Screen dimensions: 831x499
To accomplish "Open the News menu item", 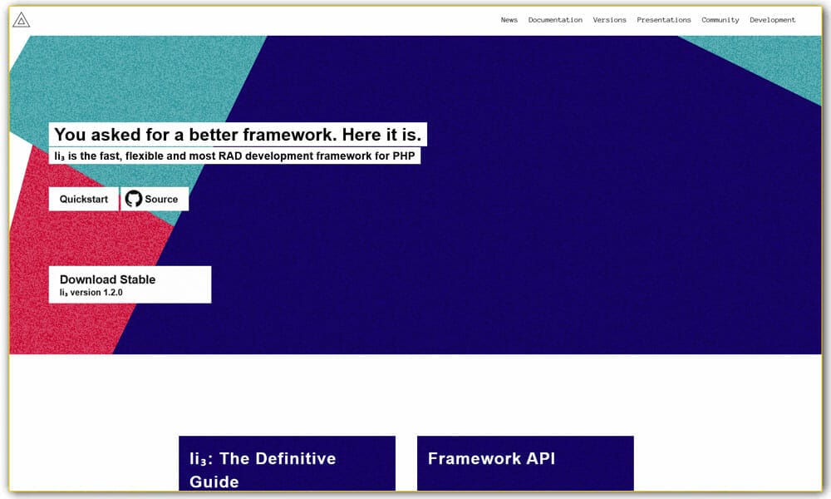I will coord(509,20).
